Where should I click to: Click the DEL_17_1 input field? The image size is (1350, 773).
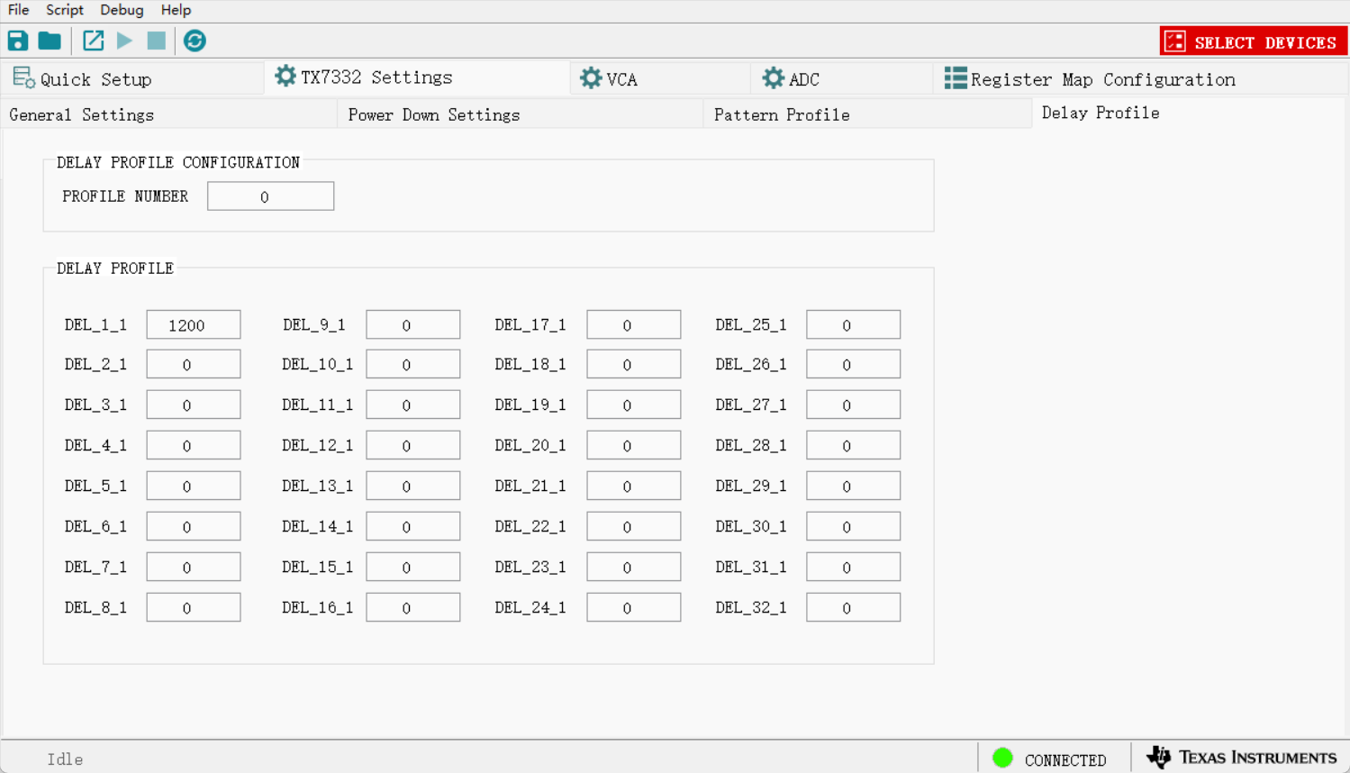(x=634, y=324)
